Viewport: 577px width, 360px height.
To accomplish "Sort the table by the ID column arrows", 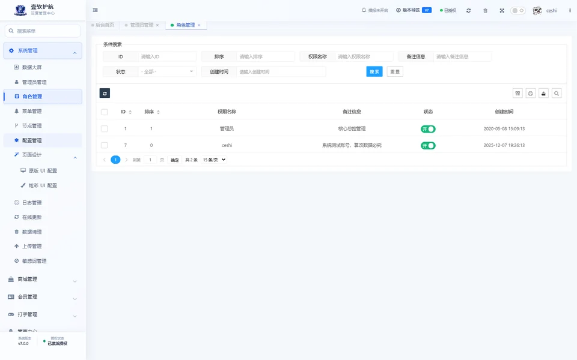I will pos(130,112).
